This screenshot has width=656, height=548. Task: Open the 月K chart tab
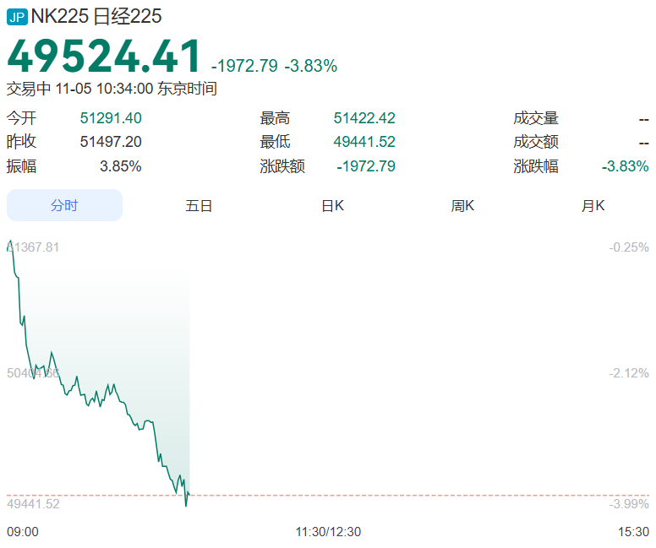pyautogui.click(x=593, y=205)
